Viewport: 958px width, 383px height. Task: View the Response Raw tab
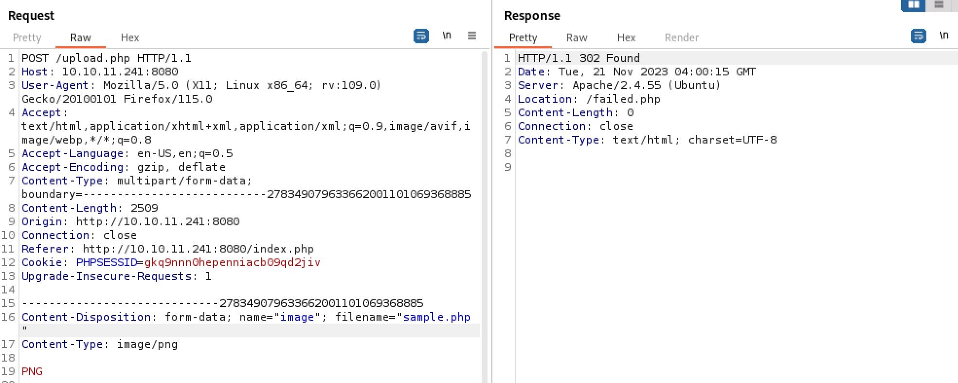tap(577, 38)
